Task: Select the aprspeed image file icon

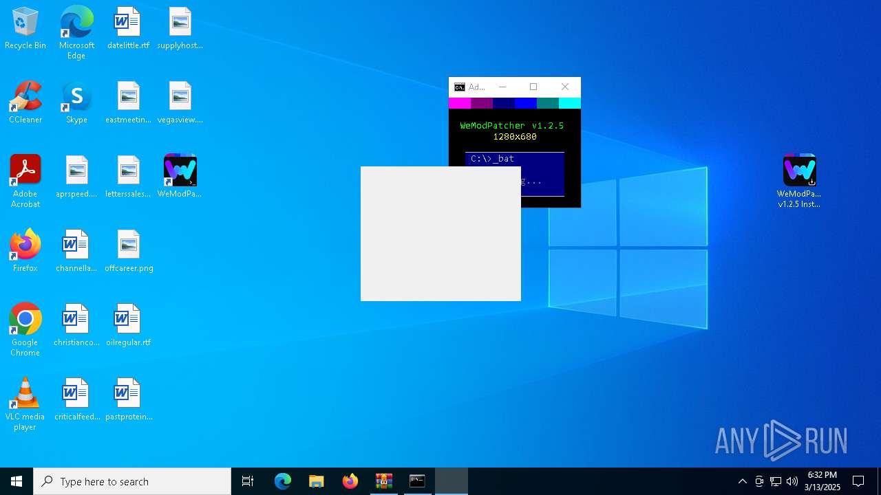Action: pos(76,177)
